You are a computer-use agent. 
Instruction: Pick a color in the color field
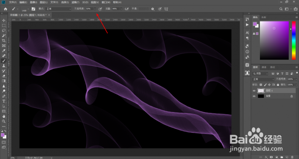pos(274,41)
